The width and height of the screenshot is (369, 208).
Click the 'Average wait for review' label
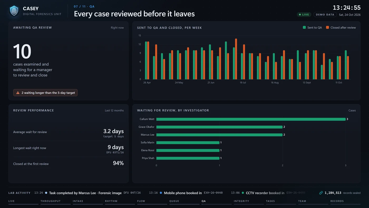[x=30, y=132]
